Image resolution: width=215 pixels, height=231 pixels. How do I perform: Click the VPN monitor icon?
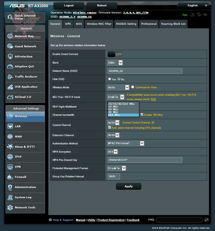[10, 167]
